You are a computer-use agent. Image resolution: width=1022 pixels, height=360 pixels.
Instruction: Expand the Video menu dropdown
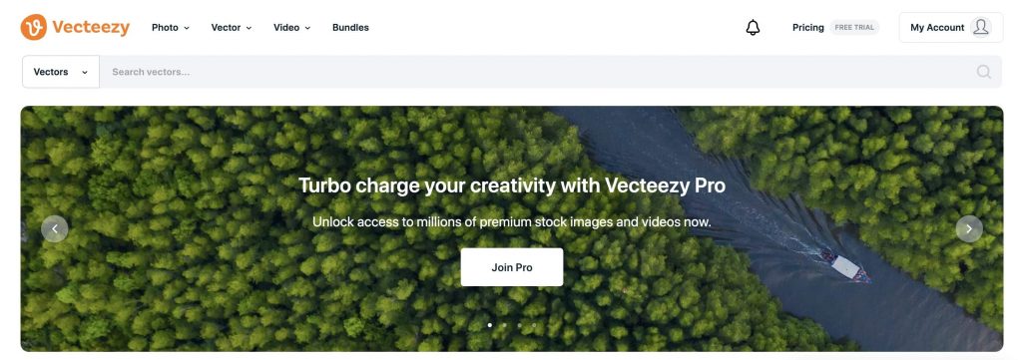(292, 27)
